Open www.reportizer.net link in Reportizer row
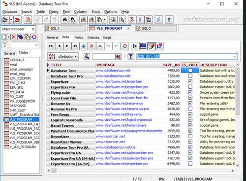This screenshot has width=246, height=181. click(x=110, y=136)
